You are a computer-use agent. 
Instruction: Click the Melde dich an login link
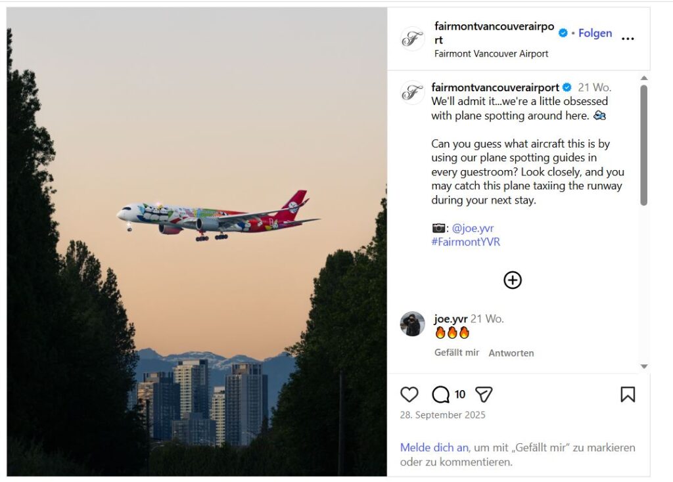434,448
